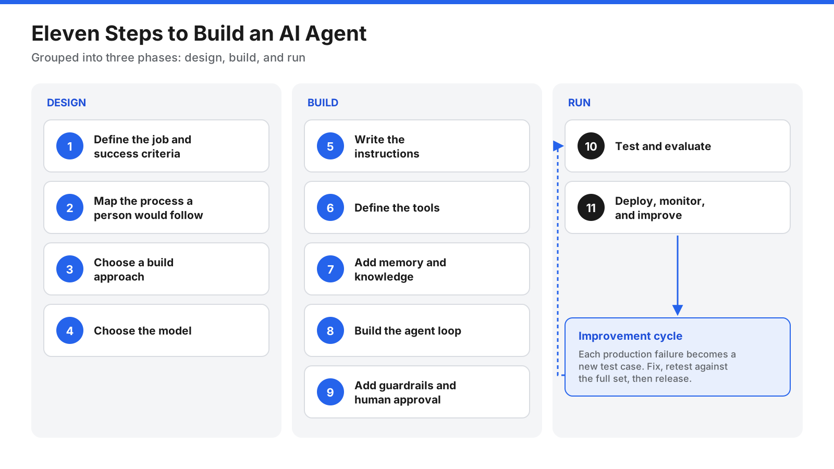Click the slide title "Eleven Steps to Build an AI Agent"
Viewport: 834px width, 469px height.
pyautogui.click(x=199, y=33)
